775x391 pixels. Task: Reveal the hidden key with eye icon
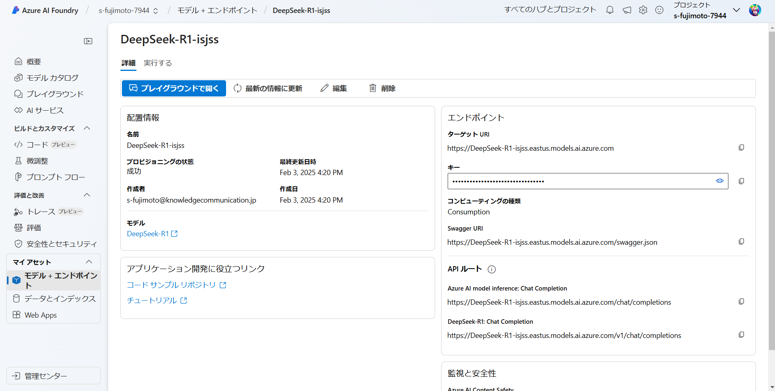click(x=719, y=181)
